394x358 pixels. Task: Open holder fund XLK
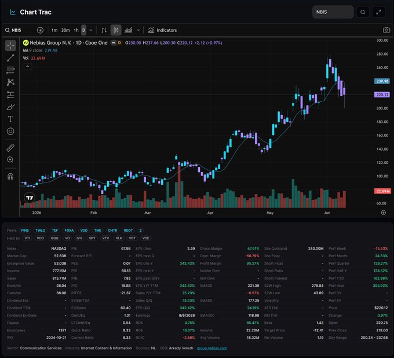pyautogui.click(x=119, y=238)
